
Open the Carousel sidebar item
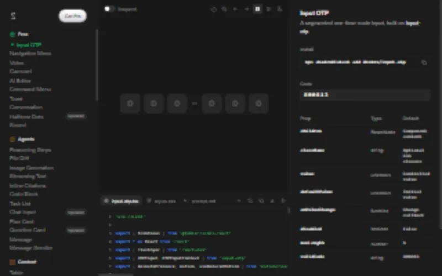pos(20,71)
